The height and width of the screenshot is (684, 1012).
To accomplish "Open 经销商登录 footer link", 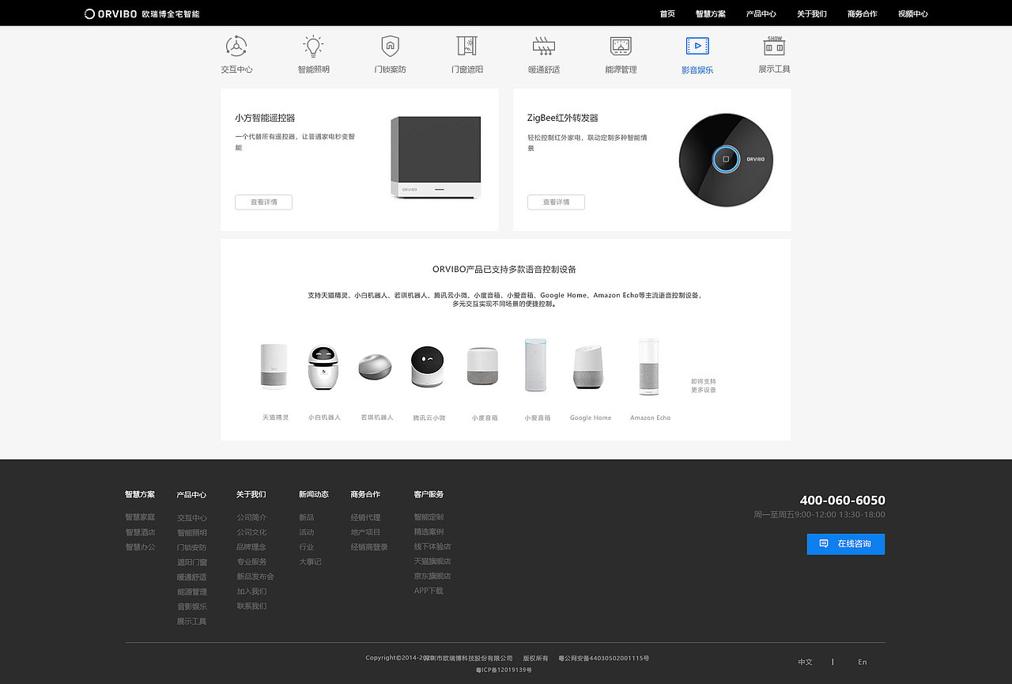I will [369, 547].
